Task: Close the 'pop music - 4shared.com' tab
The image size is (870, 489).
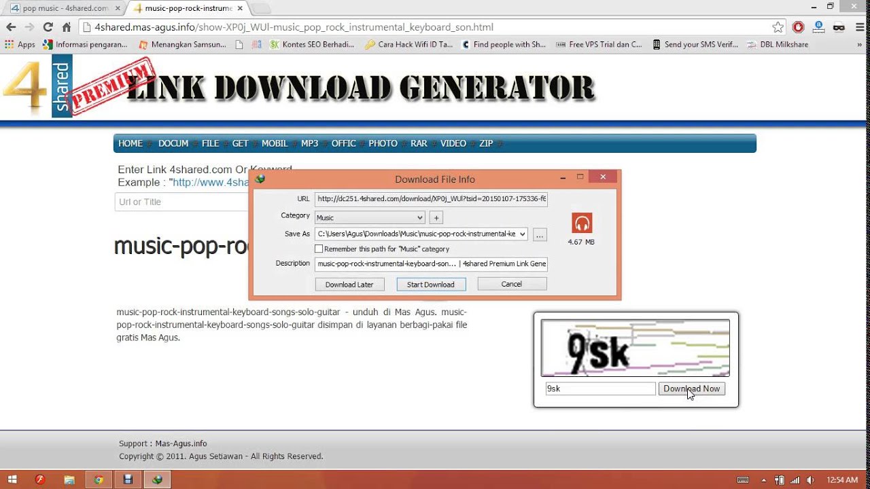Action: [x=117, y=8]
